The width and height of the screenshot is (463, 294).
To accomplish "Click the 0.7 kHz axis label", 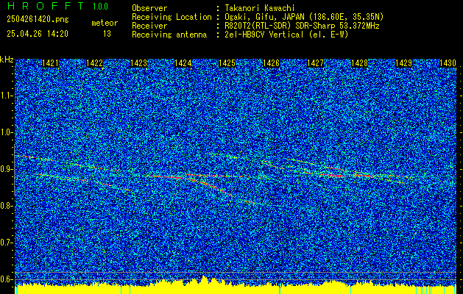I will (5, 243).
